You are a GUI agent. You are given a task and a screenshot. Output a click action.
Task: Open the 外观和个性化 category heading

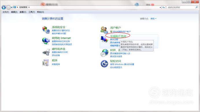[x=118, y=36]
